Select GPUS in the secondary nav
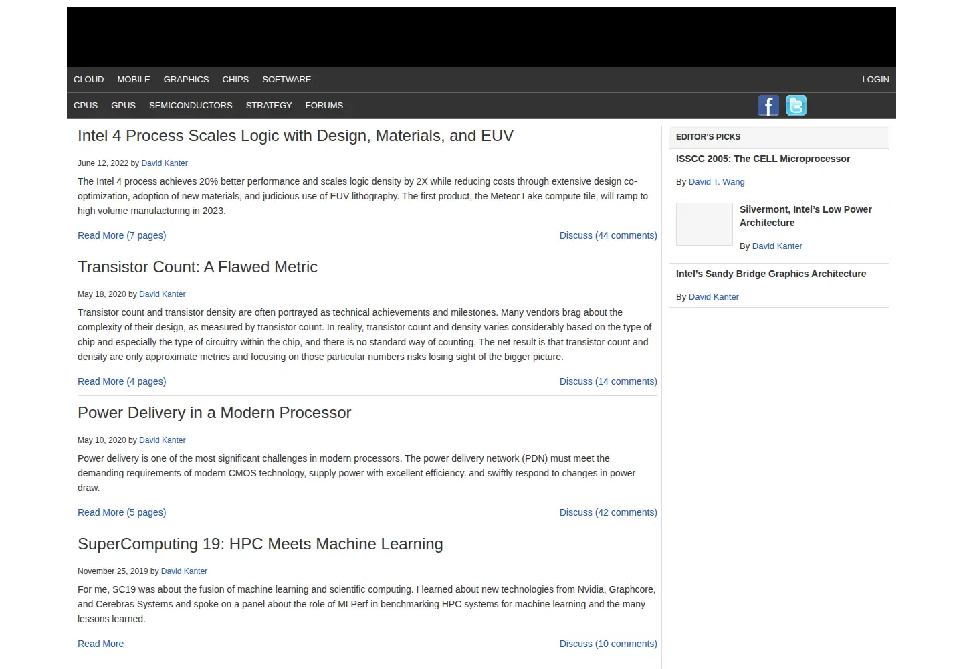 click(x=123, y=106)
